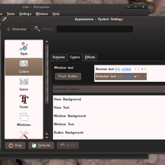Focus the Search text field
The width and height of the screenshot is (165, 165).
pos(95,29)
